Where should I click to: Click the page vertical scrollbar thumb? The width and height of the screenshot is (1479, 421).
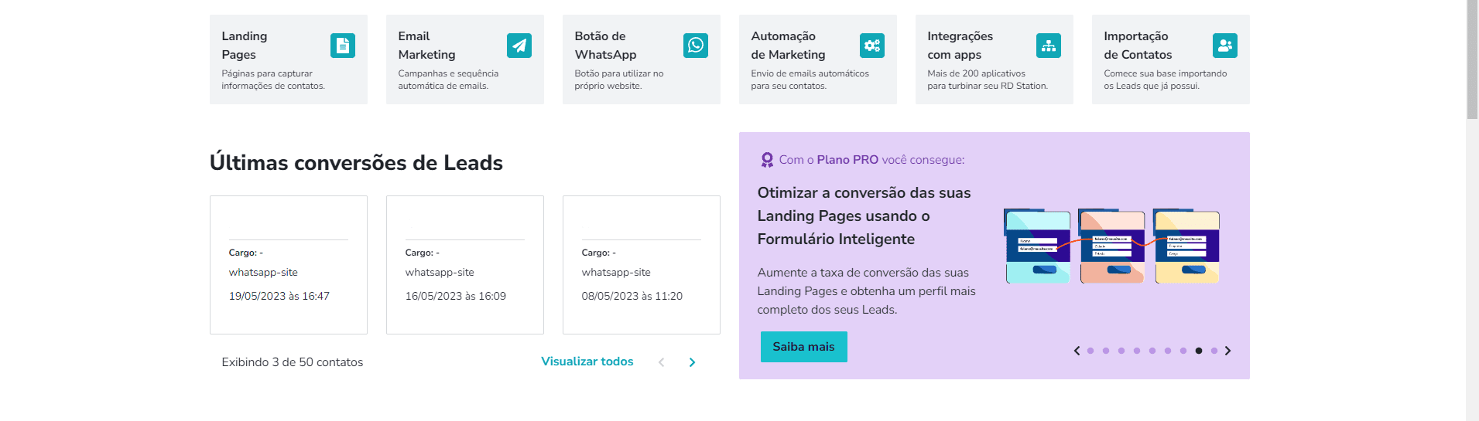tap(1472, 59)
